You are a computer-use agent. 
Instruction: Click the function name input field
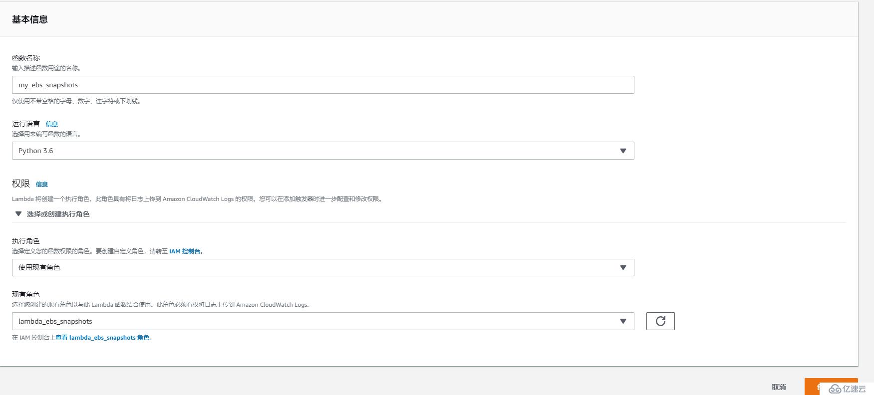coord(323,85)
